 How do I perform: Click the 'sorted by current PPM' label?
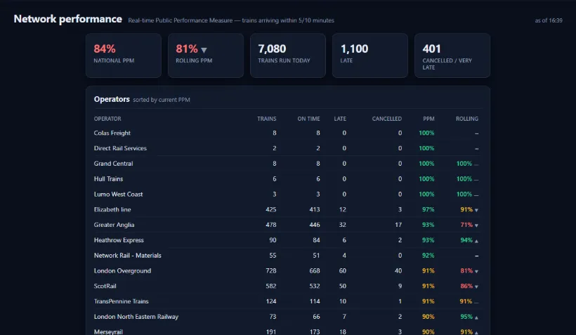tap(162, 100)
